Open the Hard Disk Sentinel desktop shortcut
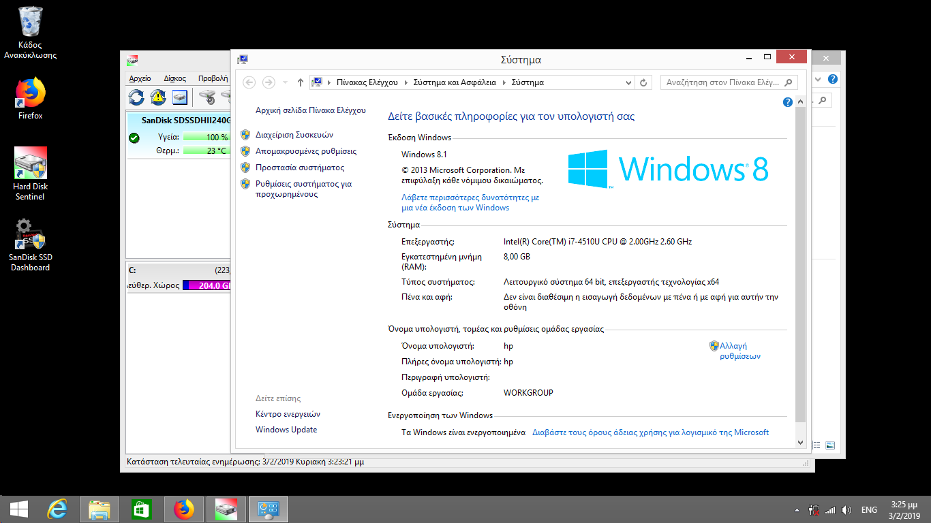Image resolution: width=931 pixels, height=523 pixels. click(30, 174)
